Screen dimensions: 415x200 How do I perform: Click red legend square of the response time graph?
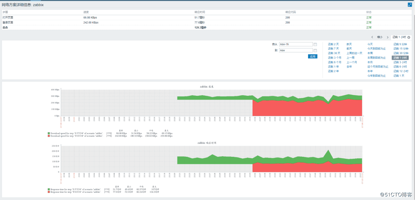[x=49, y=192]
